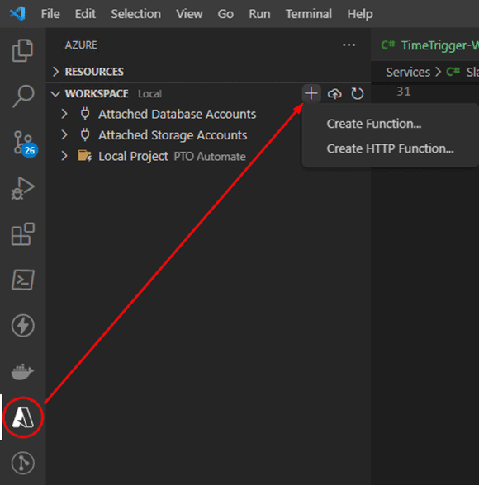Collapse the Workspace section
This screenshot has height=485, width=479.
(x=55, y=94)
